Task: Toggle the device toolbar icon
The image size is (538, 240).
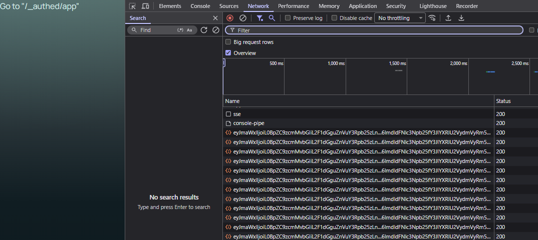Action: pyautogui.click(x=145, y=6)
